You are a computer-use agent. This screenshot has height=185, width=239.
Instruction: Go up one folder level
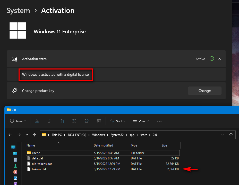click(x=35, y=135)
